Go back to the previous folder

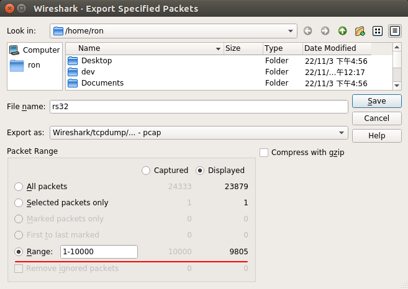(307, 31)
